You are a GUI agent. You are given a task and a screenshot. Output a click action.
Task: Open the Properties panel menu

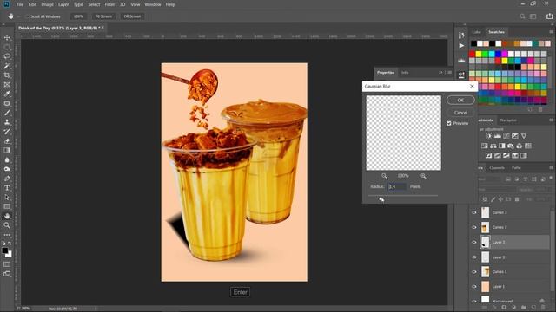tap(450, 73)
